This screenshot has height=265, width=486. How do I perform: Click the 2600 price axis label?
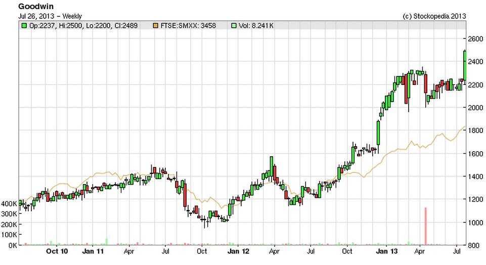(x=475, y=39)
